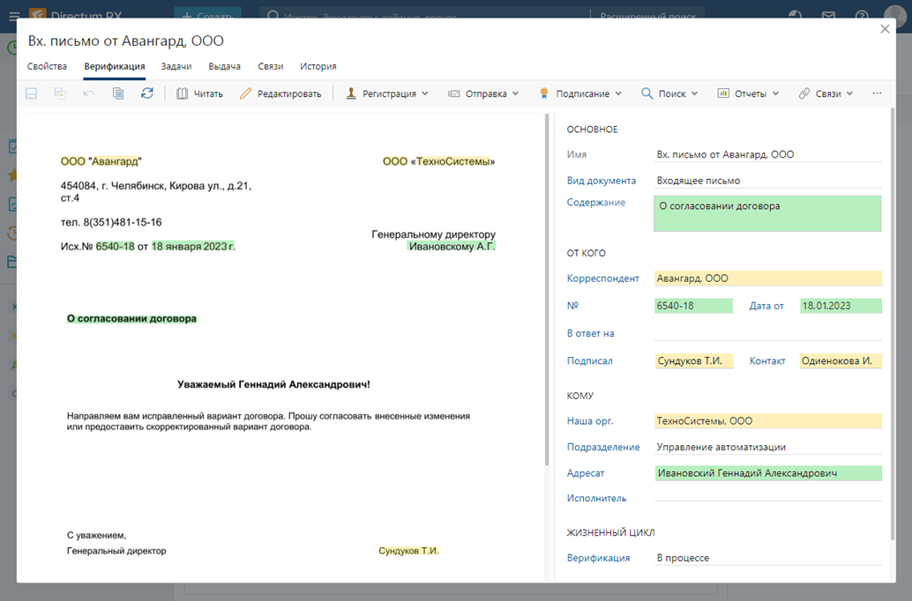Click the undo arrow icon
Screen dimensions: 912x601
click(89, 93)
